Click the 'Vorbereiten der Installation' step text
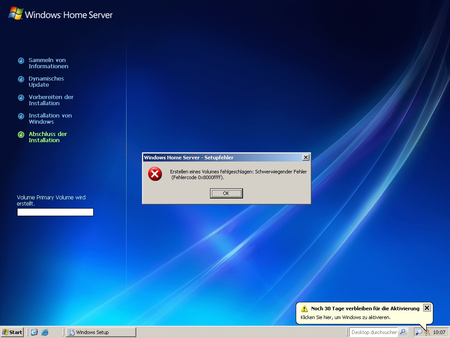Image resolution: width=450 pixels, height=338 pixels. pos(51,100)
